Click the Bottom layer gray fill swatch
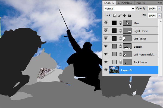This screenshot has width=163, height=108. (114, 46)
